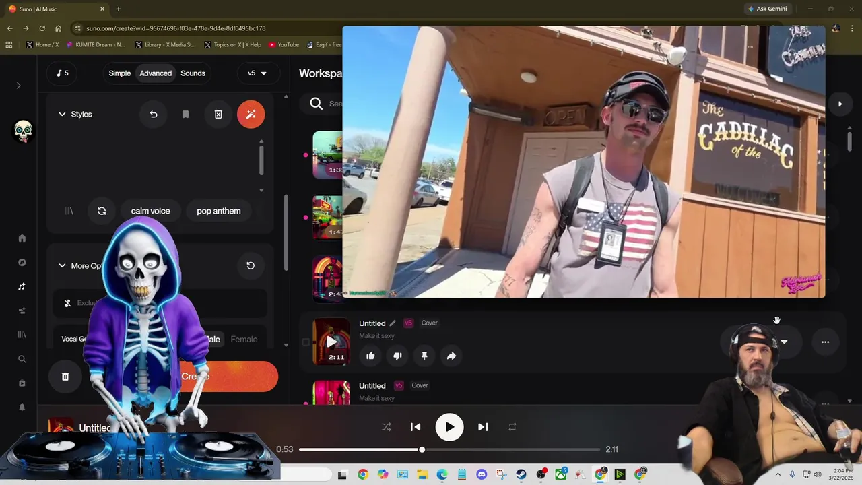
Task: Save styles using the bookmark icon
Action: coord(186,114)
